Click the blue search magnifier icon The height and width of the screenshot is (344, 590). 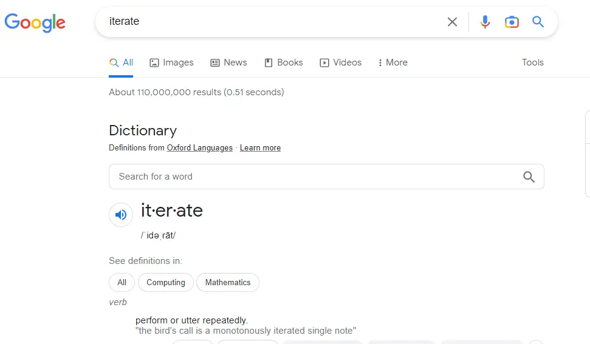(x=538, y=22)
